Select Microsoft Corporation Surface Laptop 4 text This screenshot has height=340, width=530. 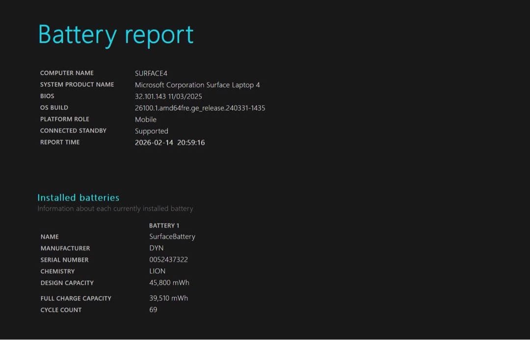tap(197, 85)
